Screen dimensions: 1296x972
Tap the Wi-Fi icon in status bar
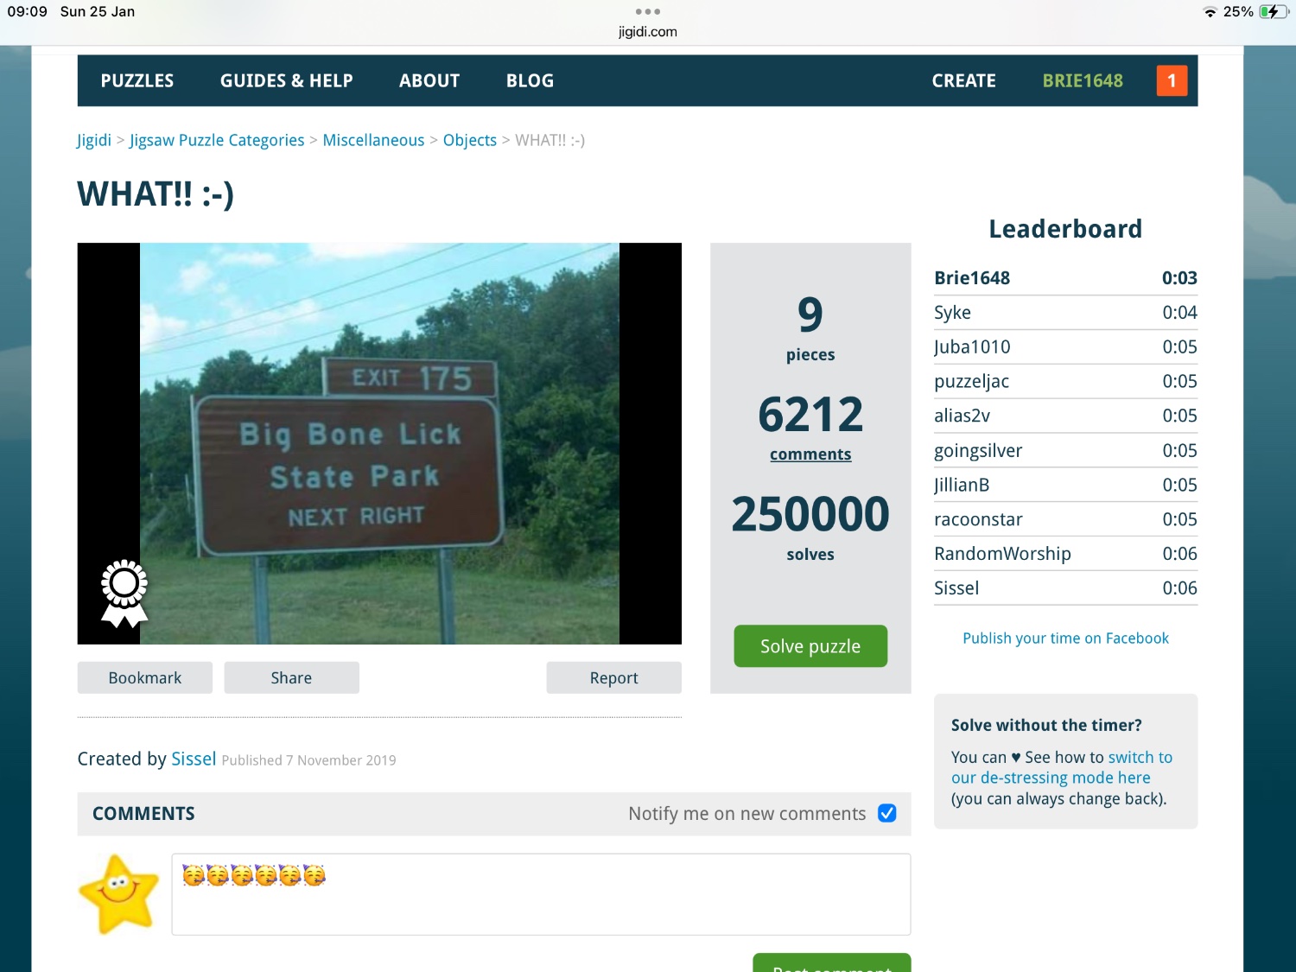coord(1210,11)
